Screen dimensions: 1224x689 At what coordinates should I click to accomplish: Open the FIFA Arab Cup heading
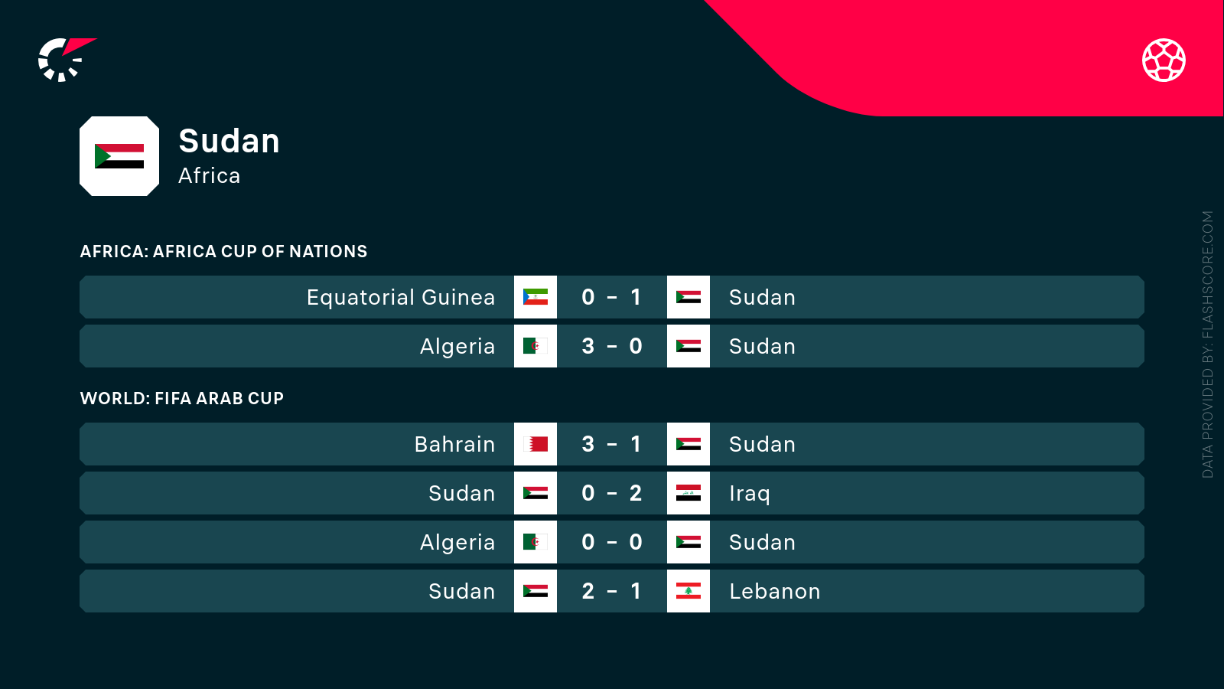(182, 398)
